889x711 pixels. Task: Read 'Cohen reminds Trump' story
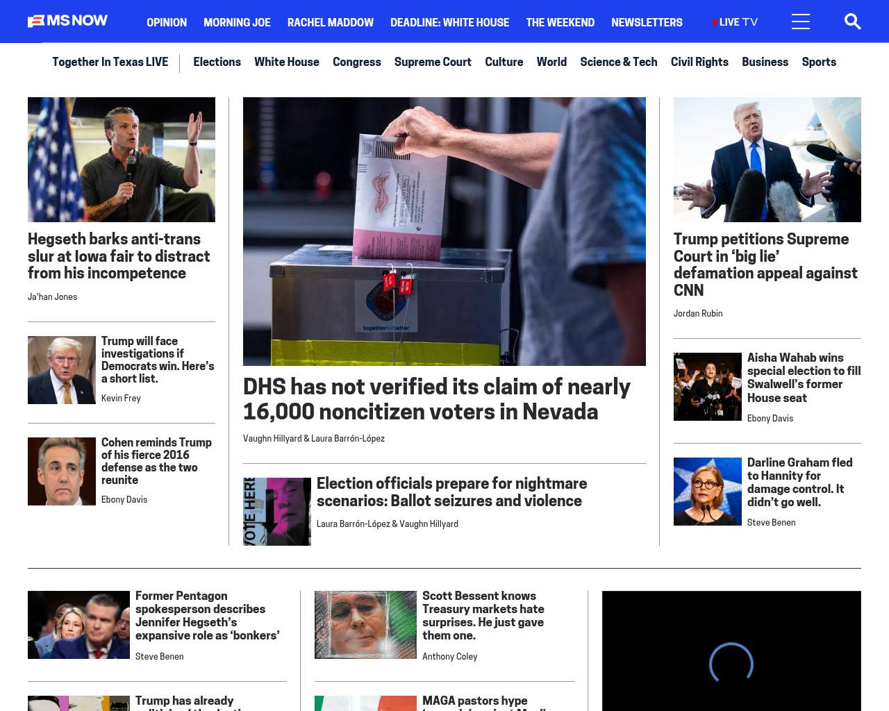point(156,461)
